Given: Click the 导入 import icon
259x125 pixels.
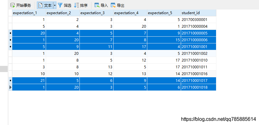Looking at the screenshot, I should (97, 5).
